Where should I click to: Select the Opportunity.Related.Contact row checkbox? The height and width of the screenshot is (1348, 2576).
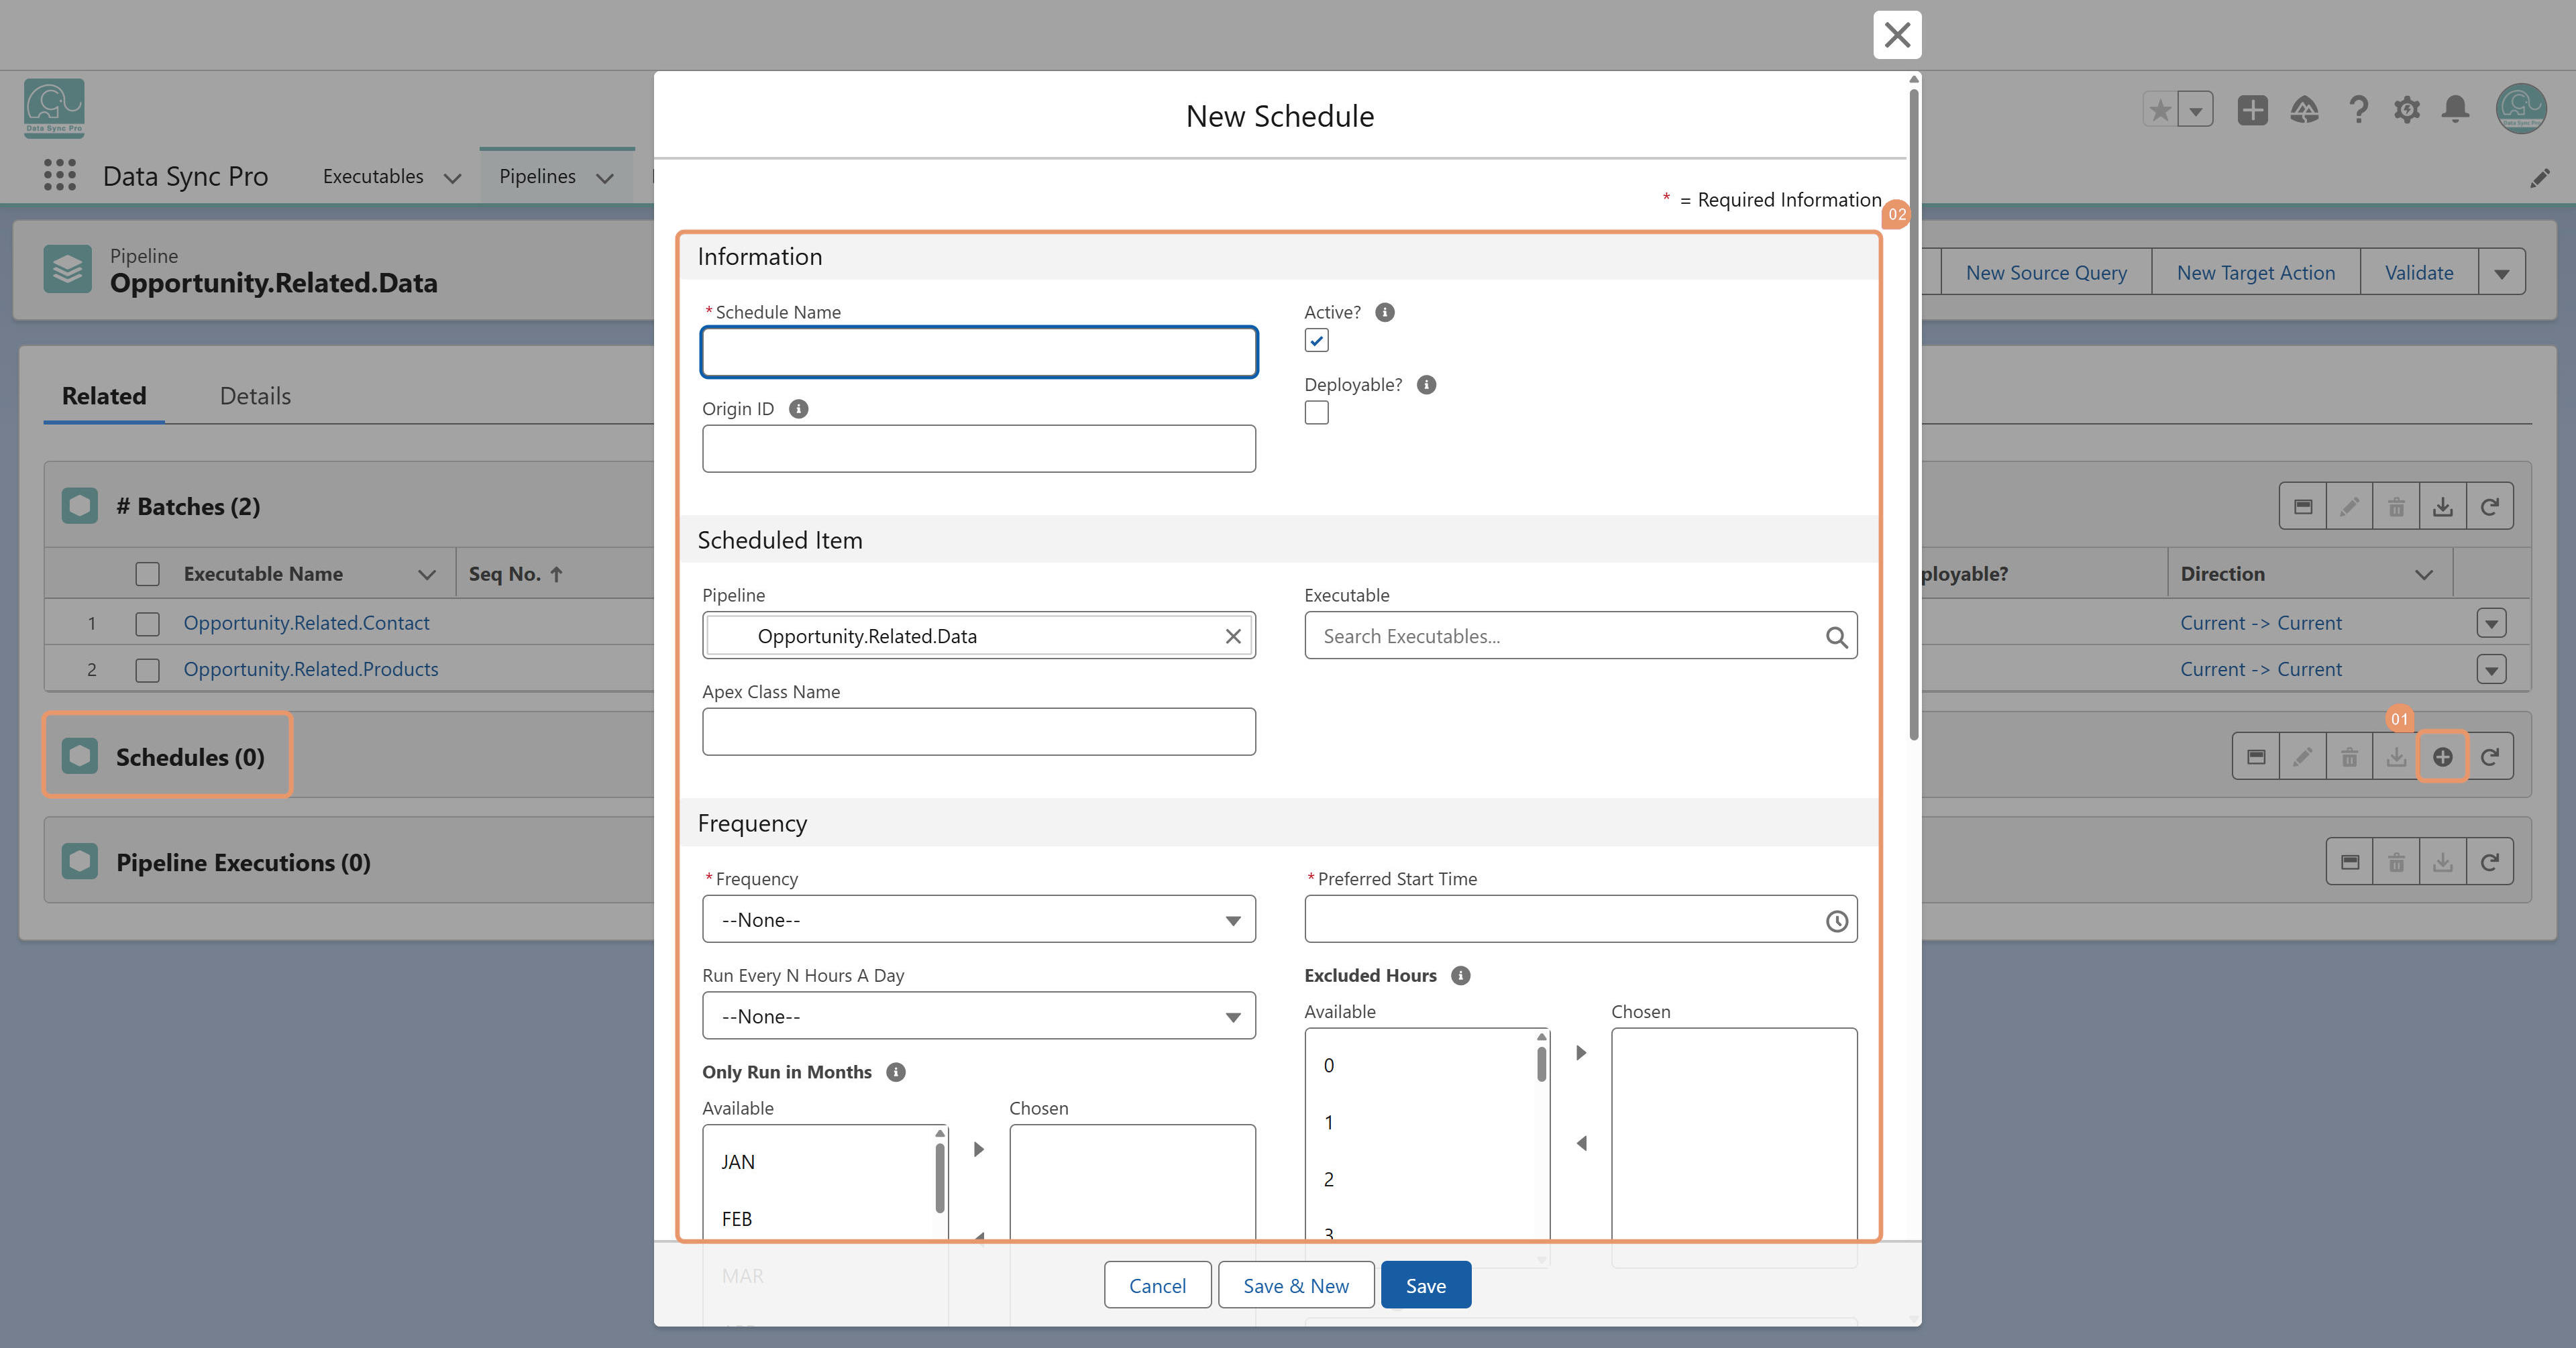[x=147, y=624]
